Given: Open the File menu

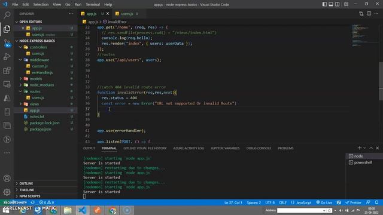Looking at the screenshot, I should click(x=15, y=4).
